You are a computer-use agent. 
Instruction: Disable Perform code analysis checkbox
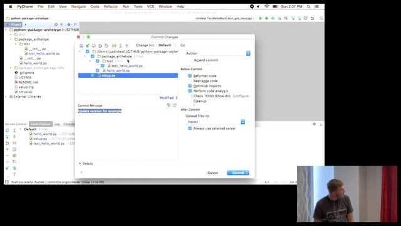click(x=190, y=91)
